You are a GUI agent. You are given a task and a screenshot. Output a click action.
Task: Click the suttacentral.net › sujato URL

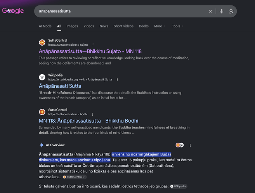(68, 45)
